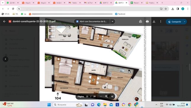This screenshot has height=108, width=191.
Task: Open File Explorer from the taskbar
Action: pyautogui.click(x=105, y=104)
